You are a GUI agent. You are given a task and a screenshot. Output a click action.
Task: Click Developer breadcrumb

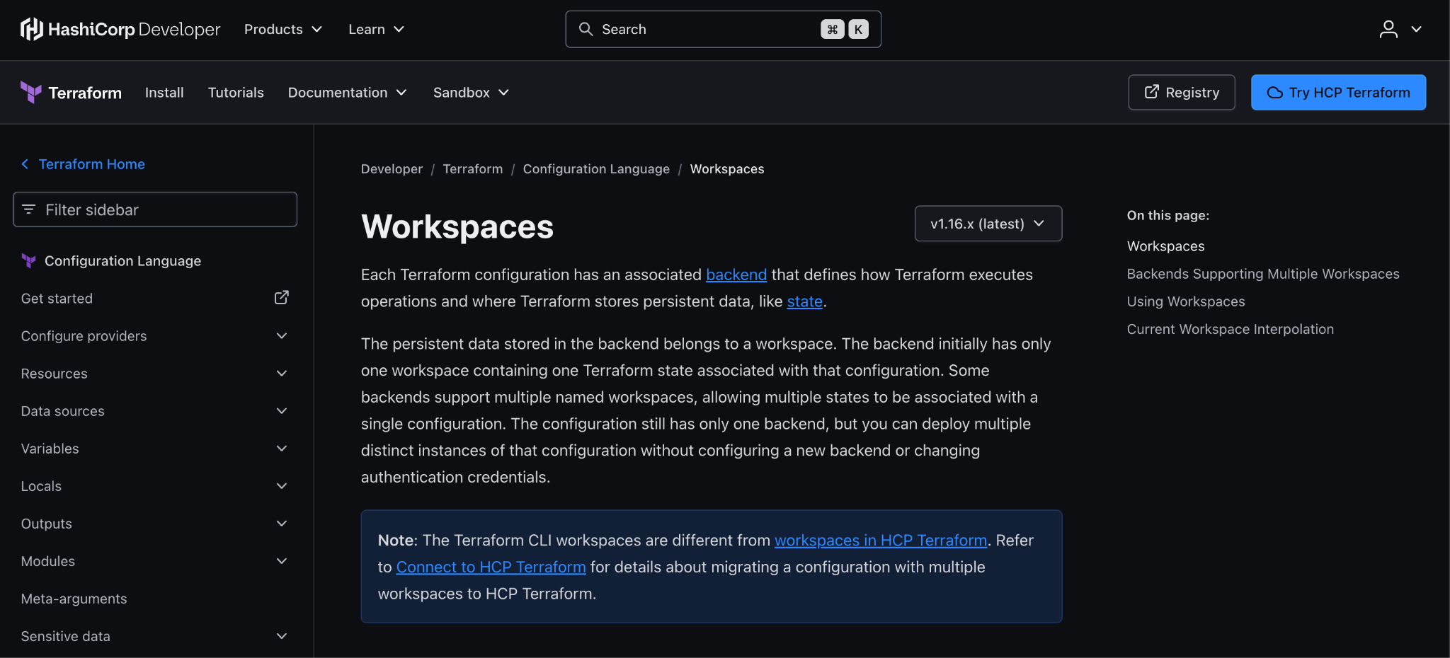coord(392,169)
